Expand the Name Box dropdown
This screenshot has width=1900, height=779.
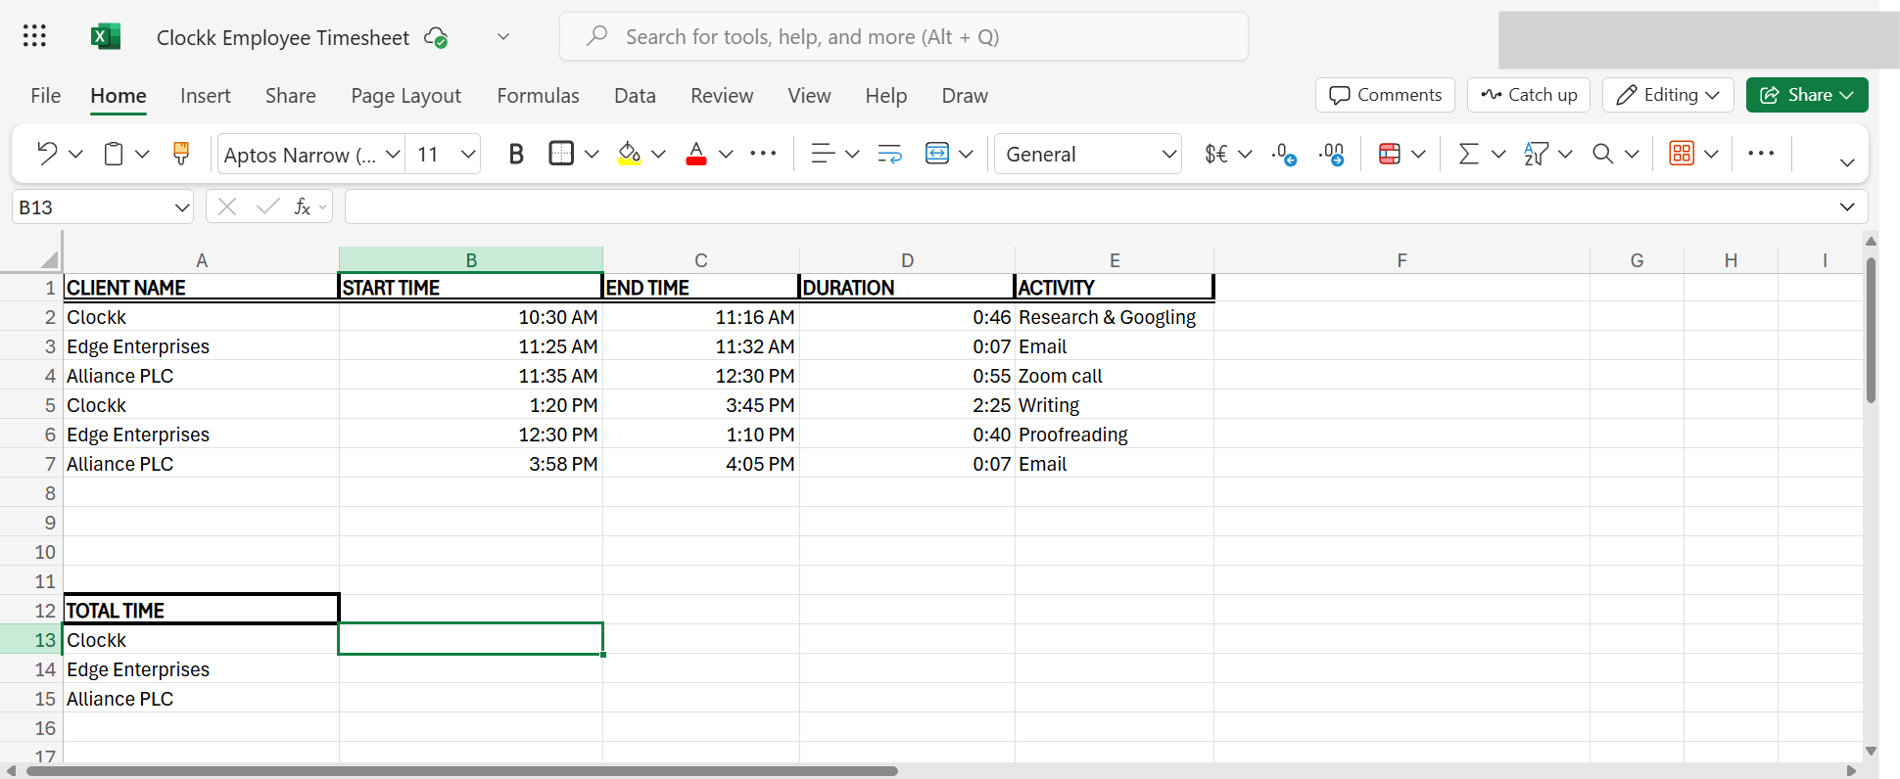click(x=181, y=207)
